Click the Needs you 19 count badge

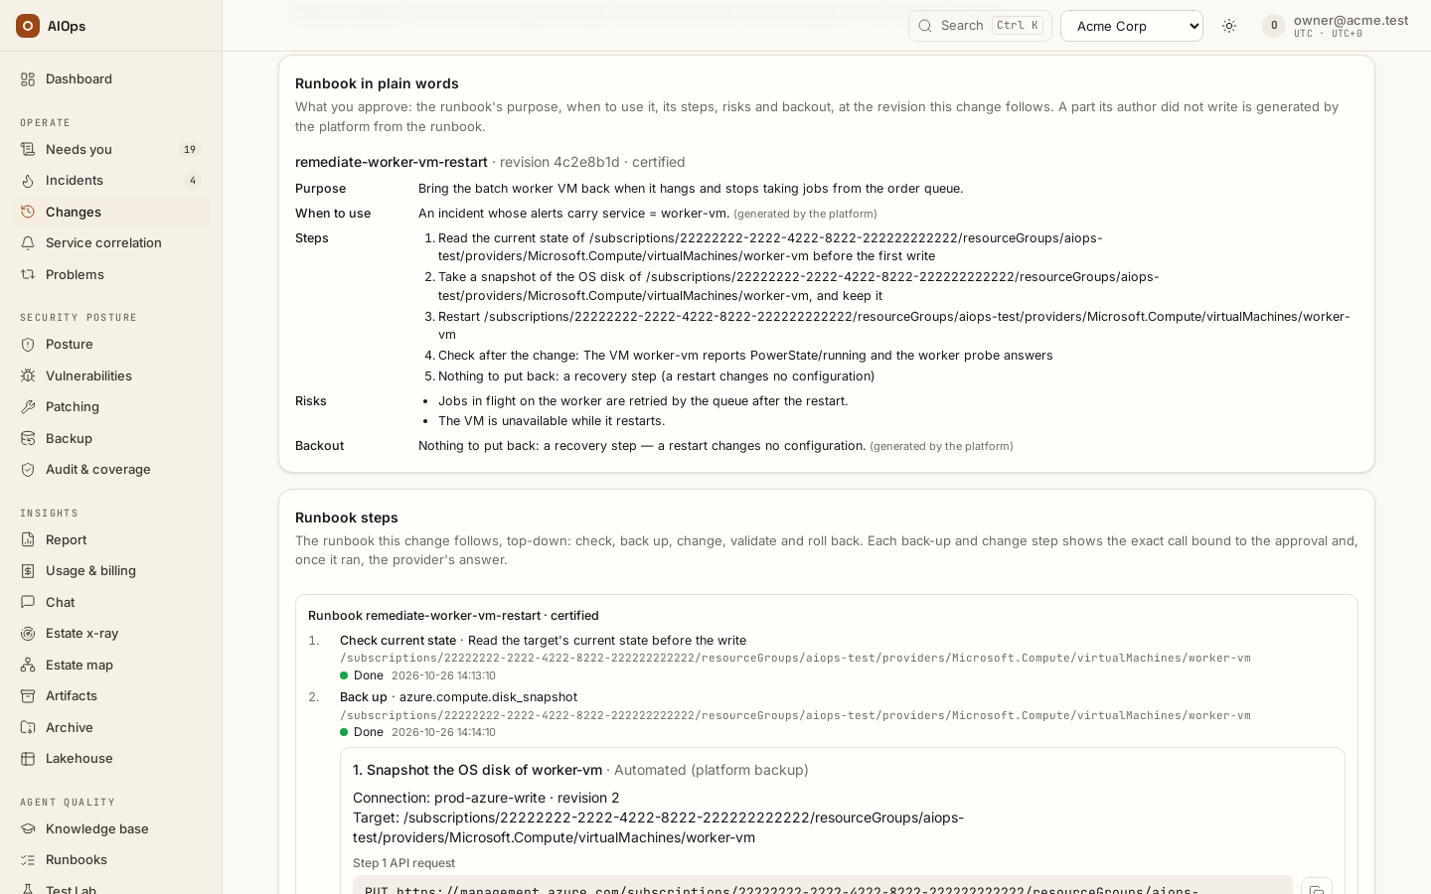coord(190,150)
